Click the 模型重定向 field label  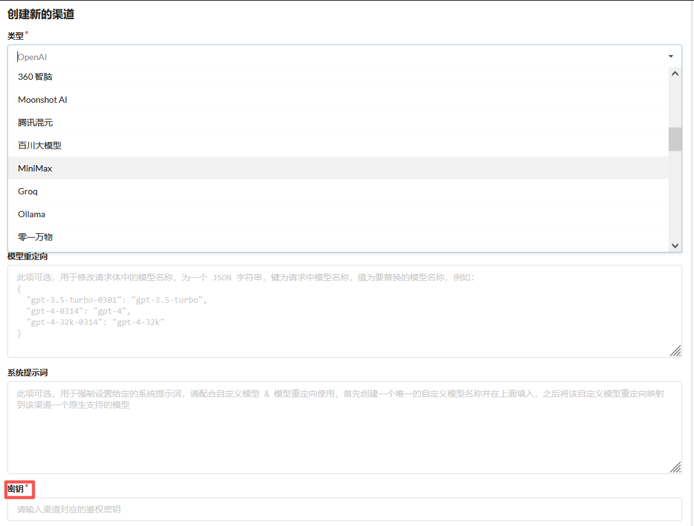coord(27,256)
